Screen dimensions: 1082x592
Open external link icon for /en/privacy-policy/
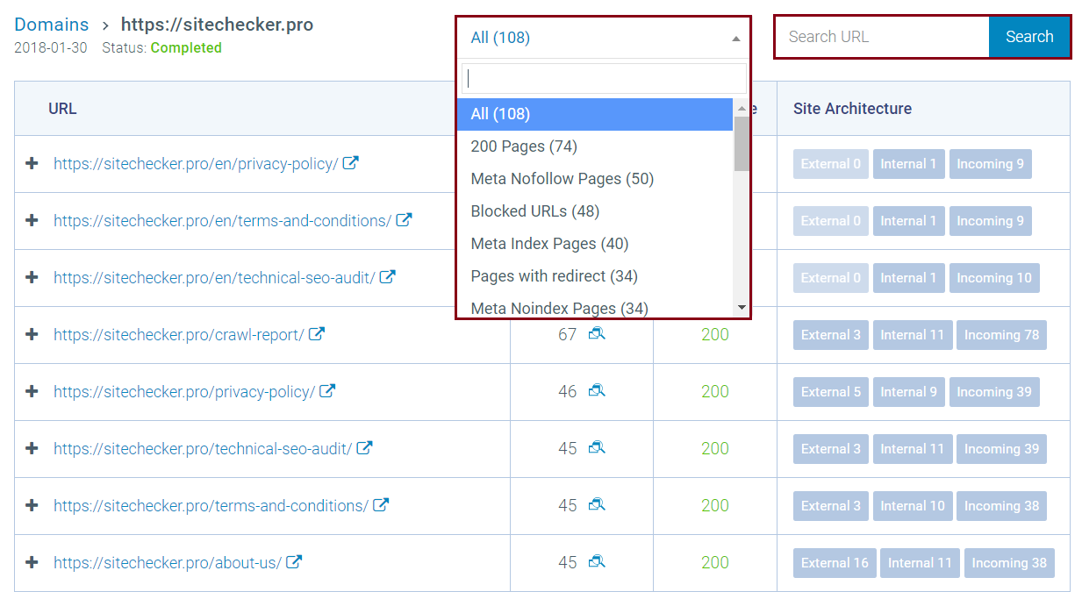[x=350, y=163]
